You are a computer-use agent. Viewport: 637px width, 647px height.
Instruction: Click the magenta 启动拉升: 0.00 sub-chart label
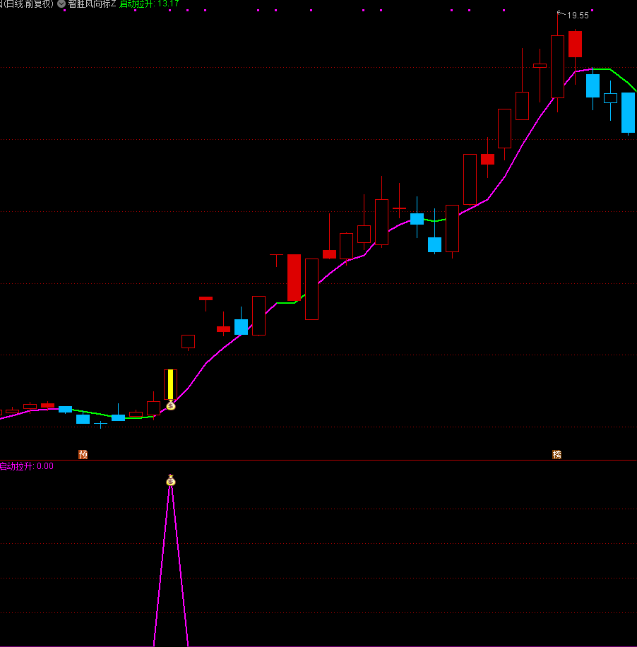(x=26, y=466)
